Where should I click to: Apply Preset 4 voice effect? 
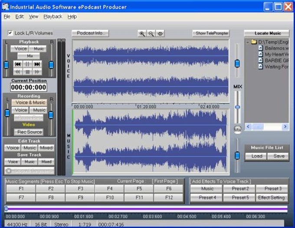[x=206, y=198]
